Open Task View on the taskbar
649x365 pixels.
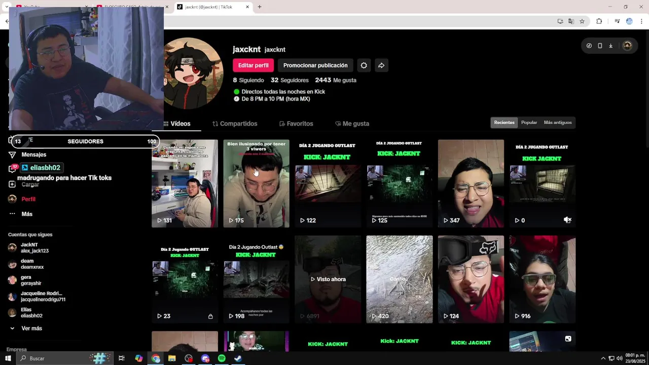[122, 358]
